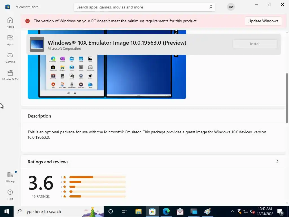Open the Help page
Image resolution: width=289 pixels, height=217 pixels.
(x=10, y=195)
